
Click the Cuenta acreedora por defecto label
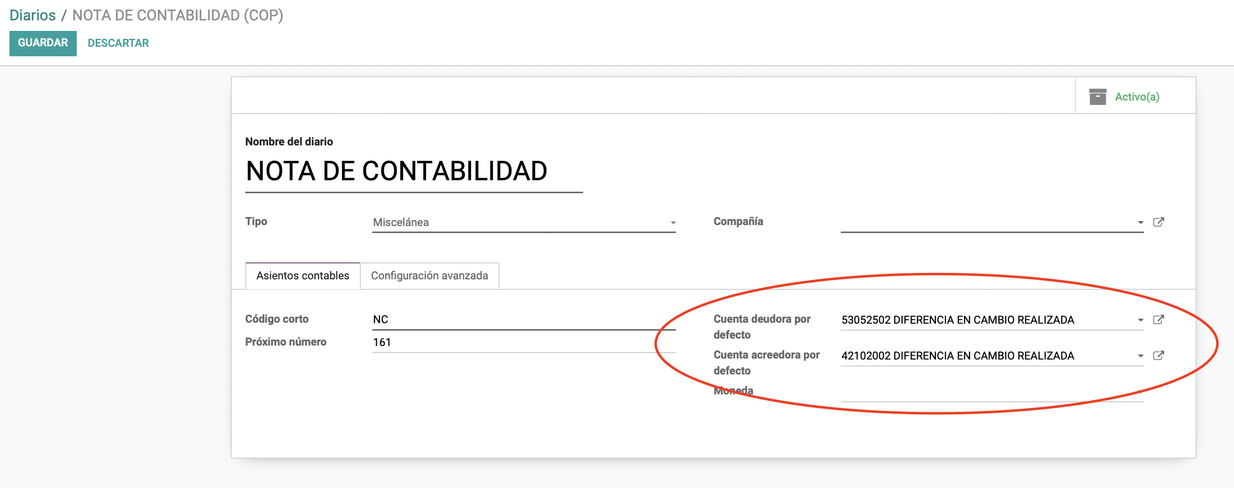(767, 363)
